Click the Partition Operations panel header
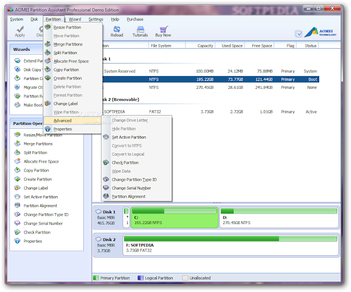Image resolution: width=351 pixels, height=292 pixels. (26, 123)
